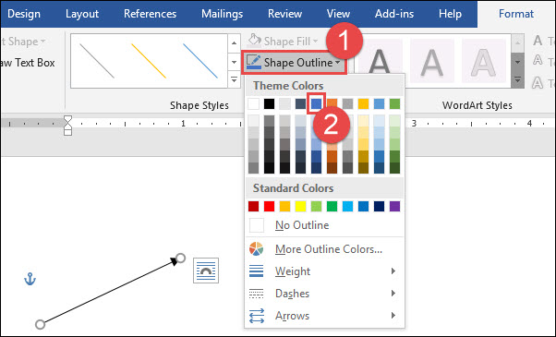Click the Arrows direction icon
Viewport: 556px width, 337px height.
256,316
